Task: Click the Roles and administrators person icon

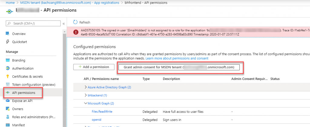Action: [8, 117]
